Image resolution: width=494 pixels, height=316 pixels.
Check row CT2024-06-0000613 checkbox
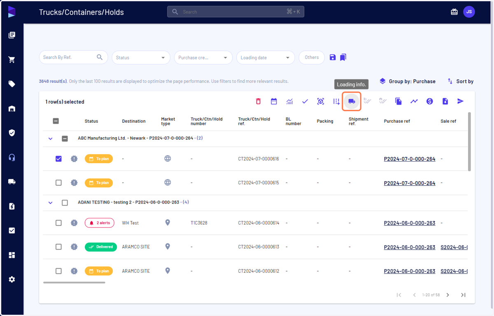(x=58, y=247)
